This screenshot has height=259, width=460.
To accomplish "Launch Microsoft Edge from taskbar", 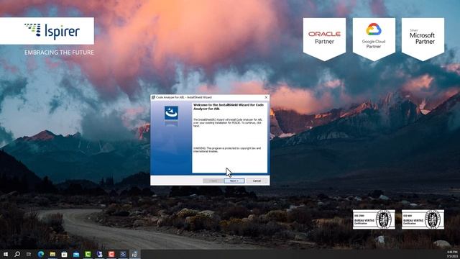I will pos(41,254).
